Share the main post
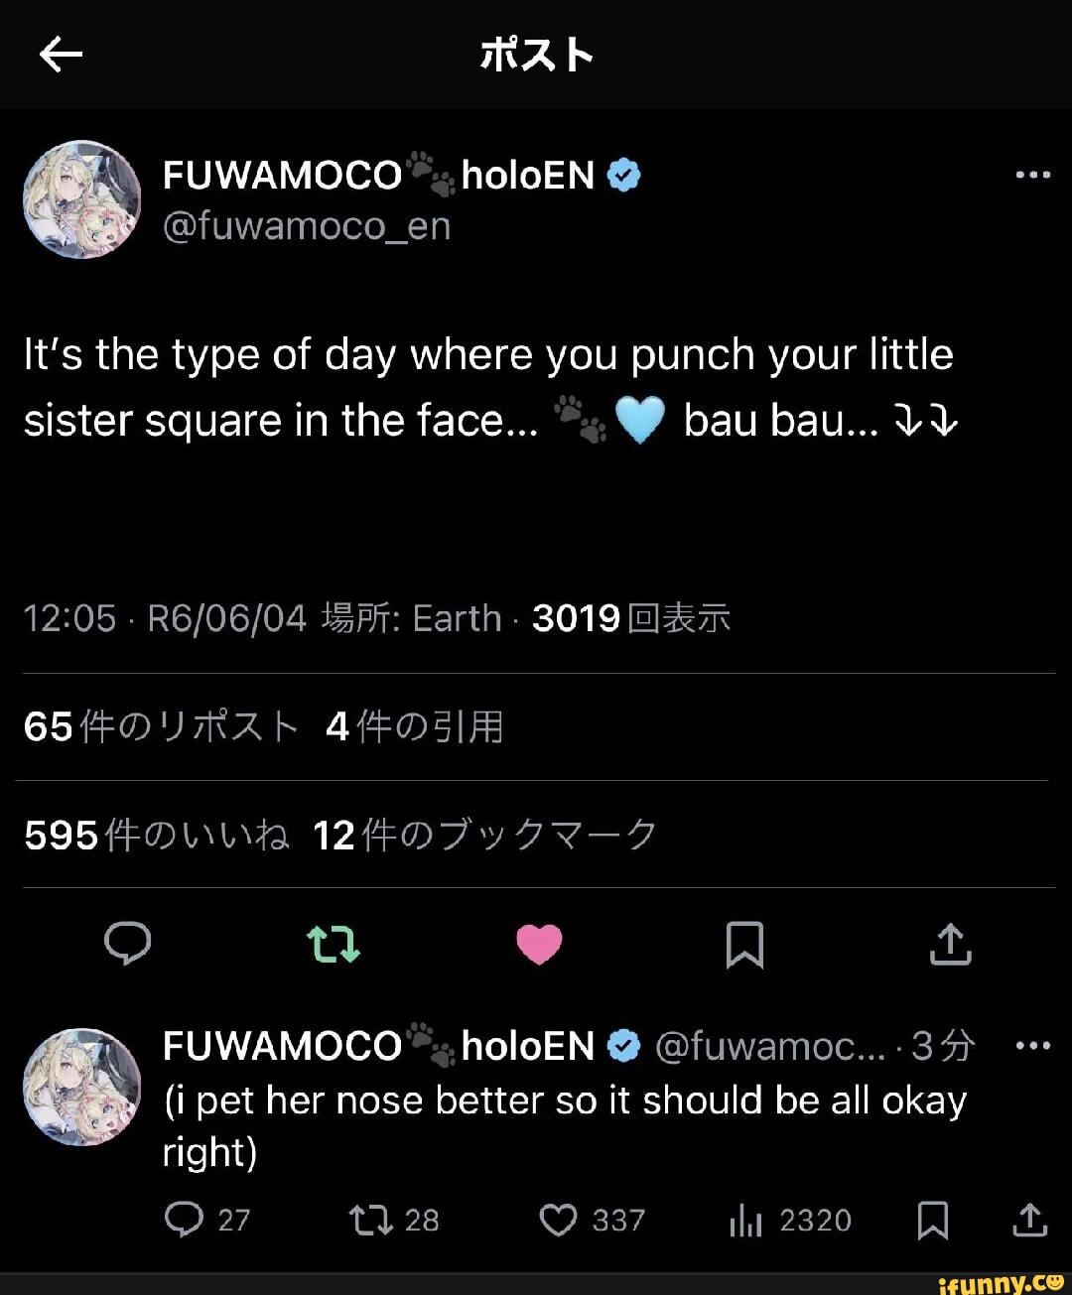 coord(950,944)
